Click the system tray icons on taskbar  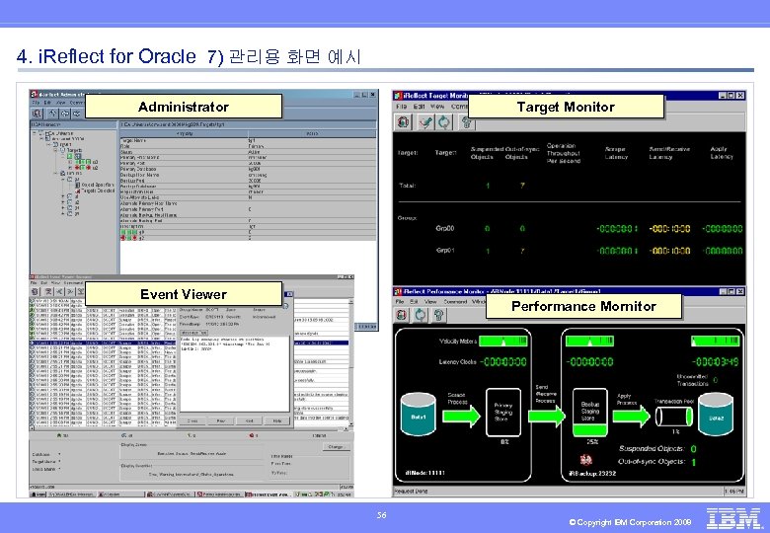pyautogui.click(x=315, y=495)
